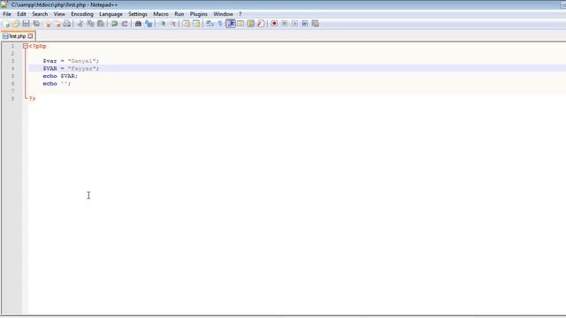Toggle Word Wrap toolbar icon
This screenshot has height=318, width=566.
[210, 24]
